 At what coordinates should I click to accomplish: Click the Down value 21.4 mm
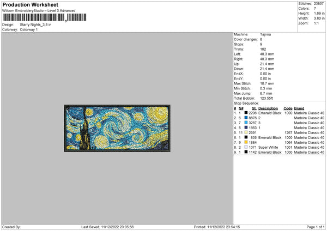[x=267, y=69]
